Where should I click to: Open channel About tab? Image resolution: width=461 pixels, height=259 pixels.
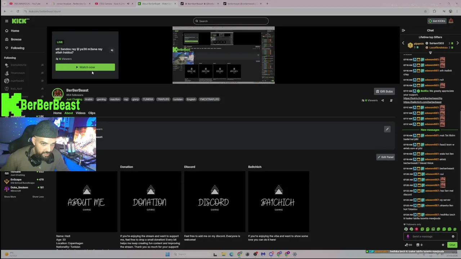(x=68, y=113)
